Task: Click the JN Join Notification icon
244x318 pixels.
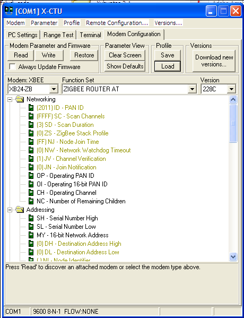Action: [31, 167]
